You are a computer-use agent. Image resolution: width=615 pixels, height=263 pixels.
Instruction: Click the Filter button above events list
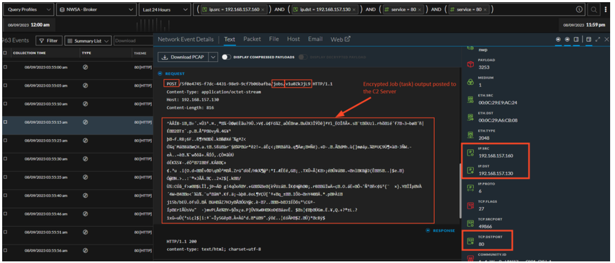[48, 41]
